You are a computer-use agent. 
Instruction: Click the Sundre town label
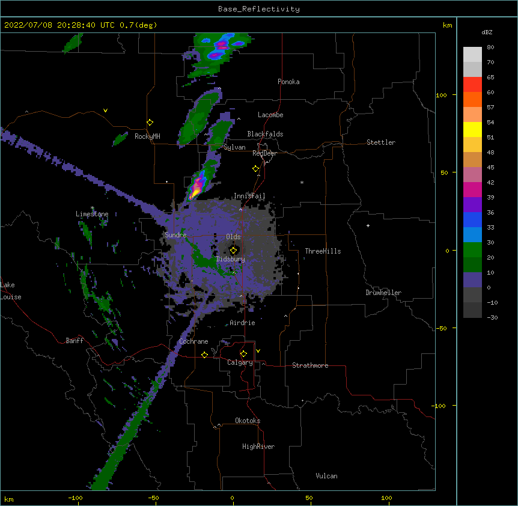coord(175,235)
